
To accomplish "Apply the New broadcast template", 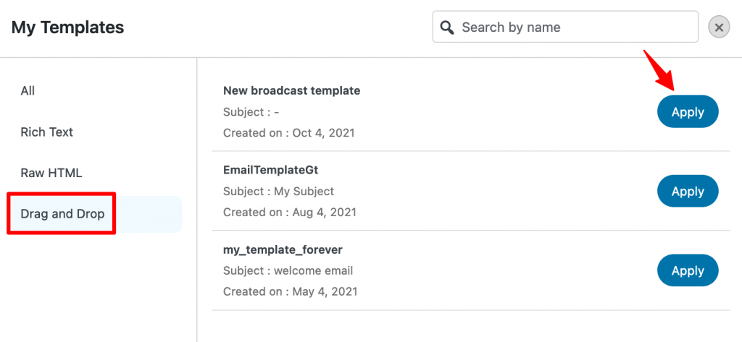I will [x=688, y=112].
